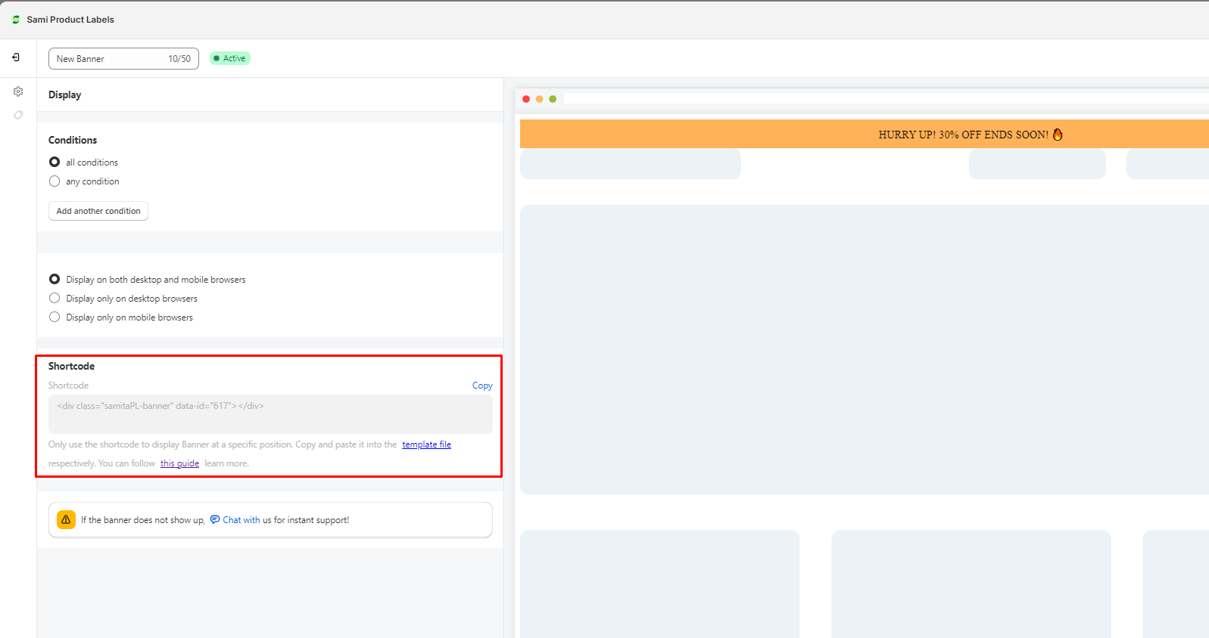Image resolution: width=1209 pixels, height=638 pixels.
Task: Select display on both desktop and mobile
Action: tap(55, 280)
